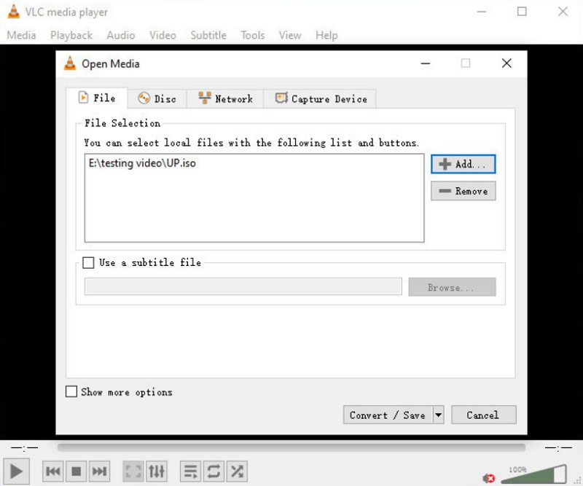Enable Use a subtitle file
The image size is (583, 486).
point(88,262)
